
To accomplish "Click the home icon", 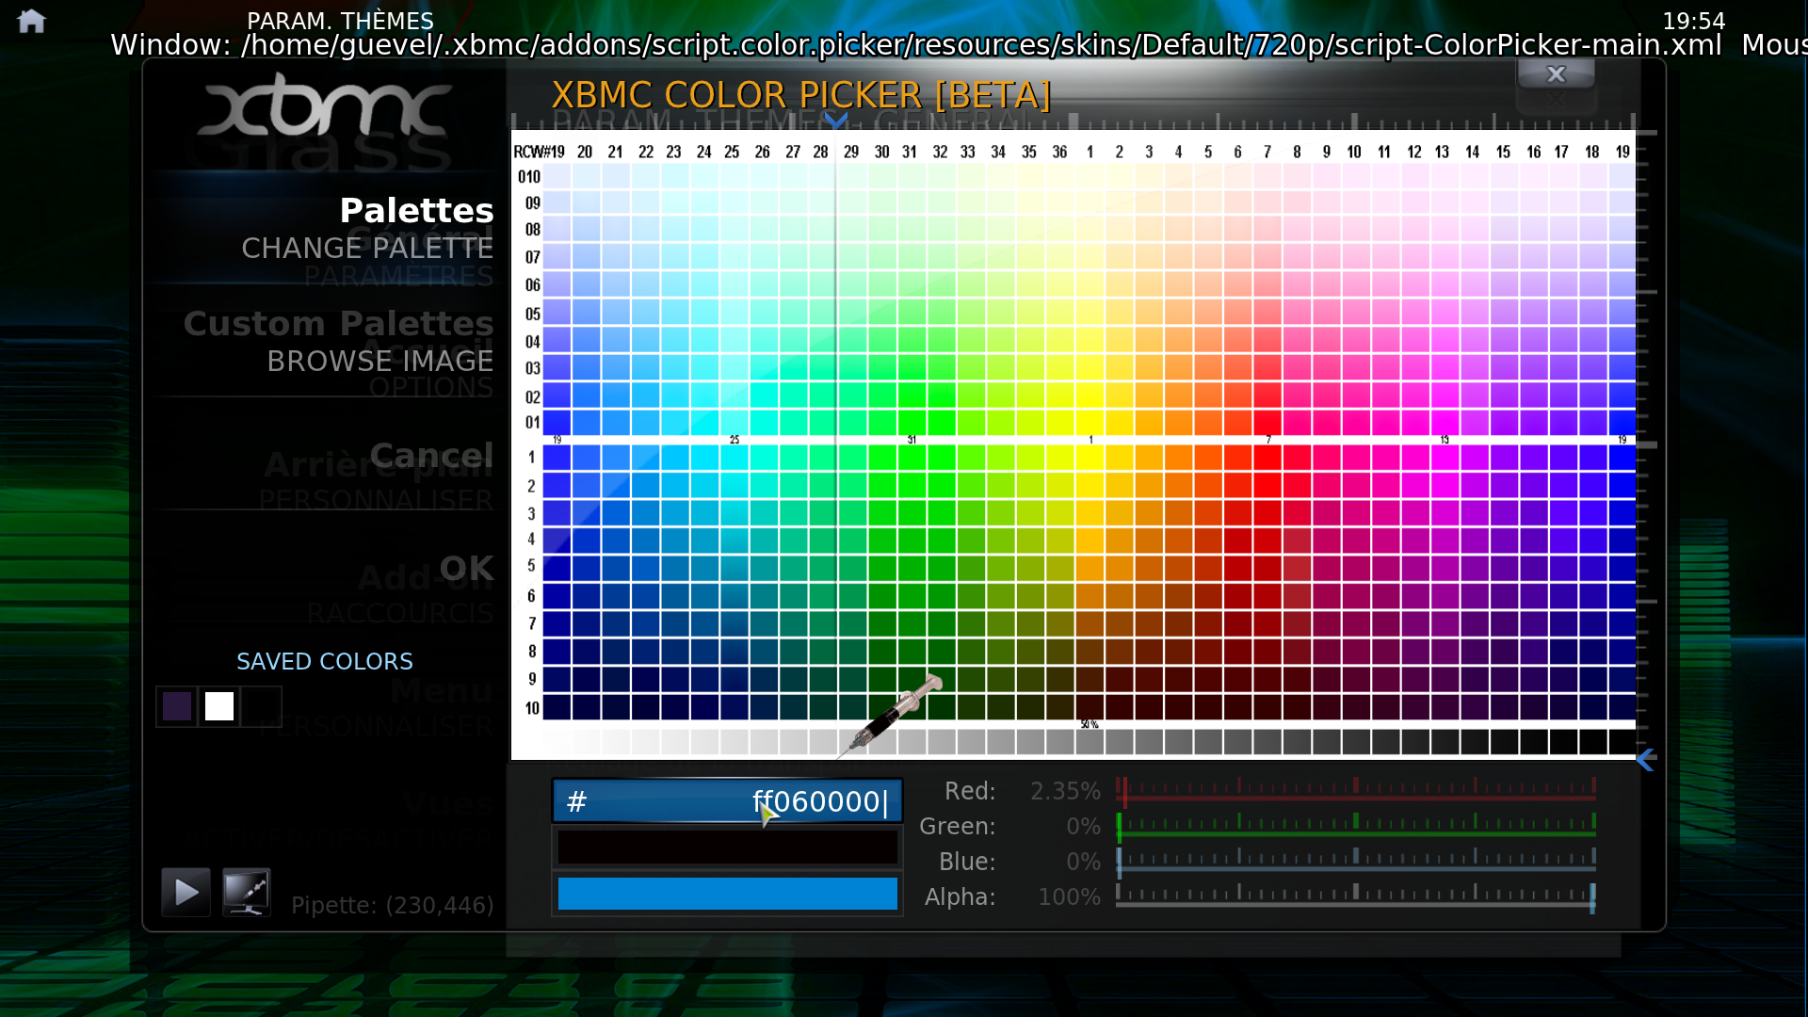I will (31, 21).
